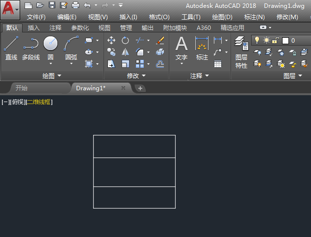Open the 格式(O) menu
Image resolution: width=311 pixels, height=237 pixels.
(x=159, y=17)
